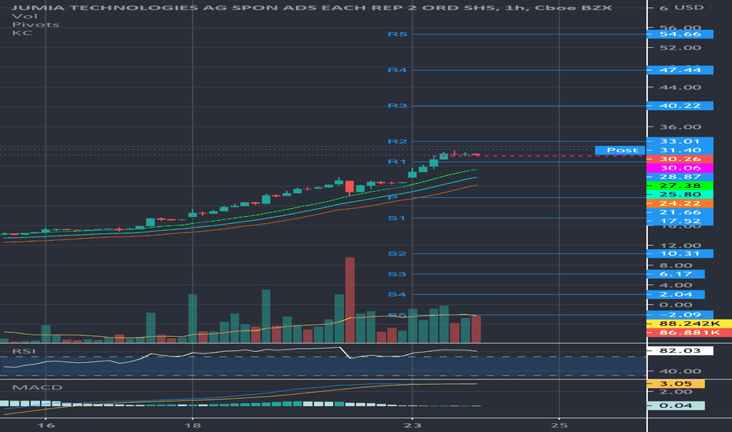
Task: Click the Post market label
Action: pos(620,150)
